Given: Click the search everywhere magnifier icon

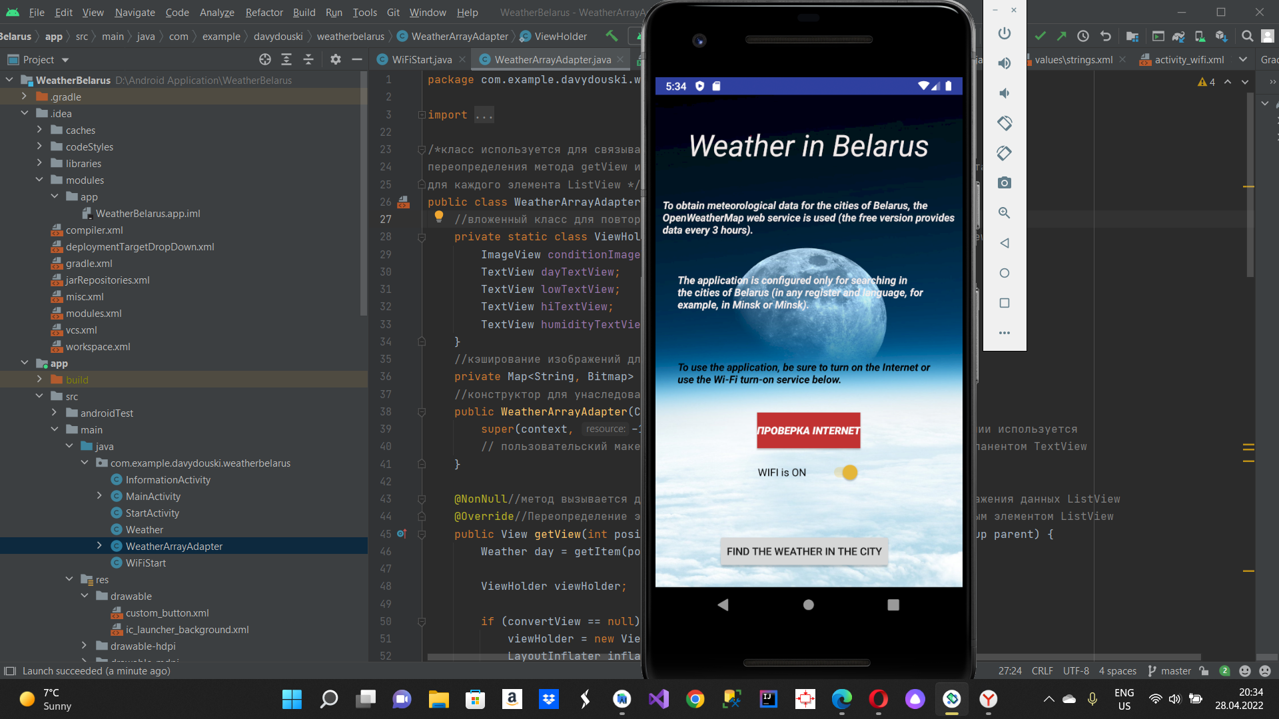Looking at the screenshot, I should click(x=1248, y=36).
